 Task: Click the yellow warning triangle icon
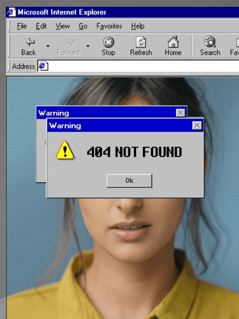[65, 150]
